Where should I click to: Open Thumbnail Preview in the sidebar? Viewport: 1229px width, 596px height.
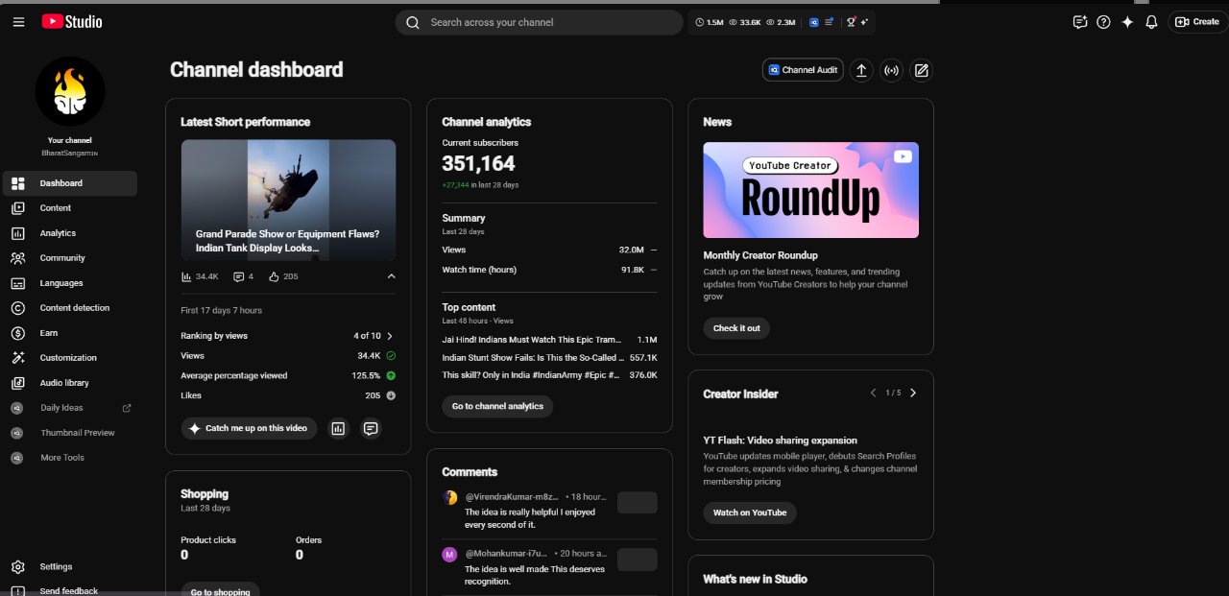pos(69,433)
